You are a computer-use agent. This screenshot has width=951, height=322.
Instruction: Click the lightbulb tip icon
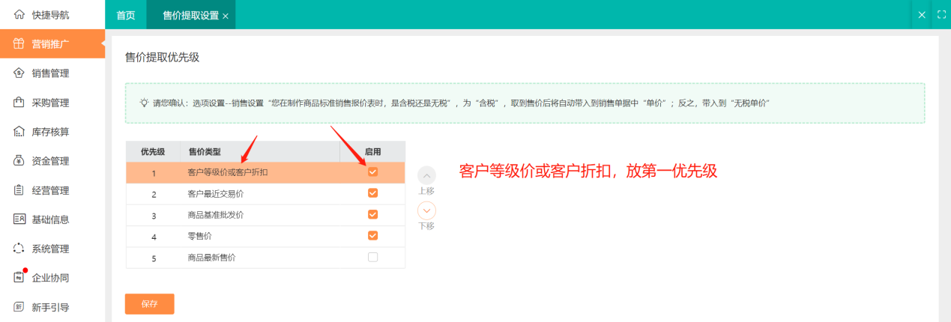144,103
